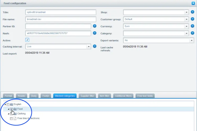Uncheck the Food category checkbox

(x=11, y=109)
